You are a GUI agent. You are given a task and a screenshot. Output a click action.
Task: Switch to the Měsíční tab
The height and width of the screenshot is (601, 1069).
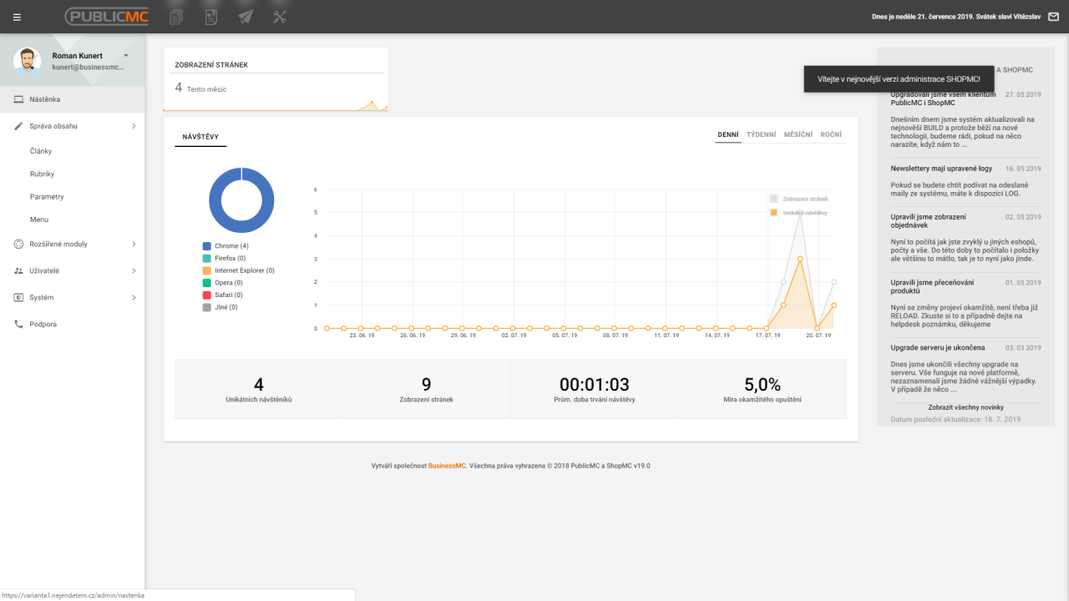[x=798, y=134]
